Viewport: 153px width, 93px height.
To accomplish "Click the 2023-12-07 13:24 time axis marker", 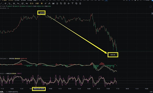I will pos(39,89).
